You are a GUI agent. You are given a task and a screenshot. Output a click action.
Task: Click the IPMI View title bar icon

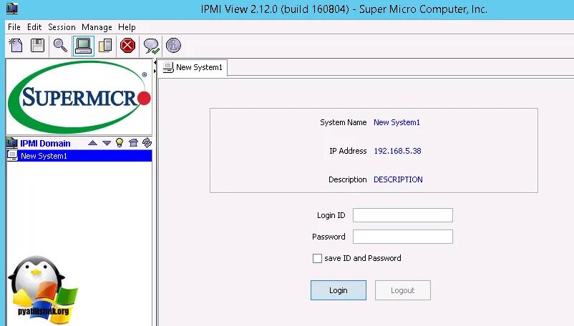tap(11, 8)
